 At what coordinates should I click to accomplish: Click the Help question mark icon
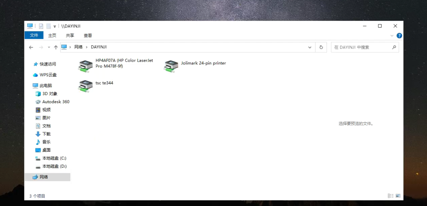pos(399,36)
